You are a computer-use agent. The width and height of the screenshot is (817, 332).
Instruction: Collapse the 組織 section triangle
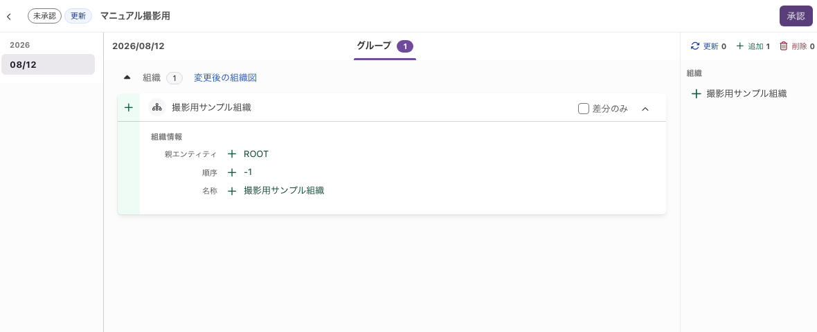coord(127,77)
